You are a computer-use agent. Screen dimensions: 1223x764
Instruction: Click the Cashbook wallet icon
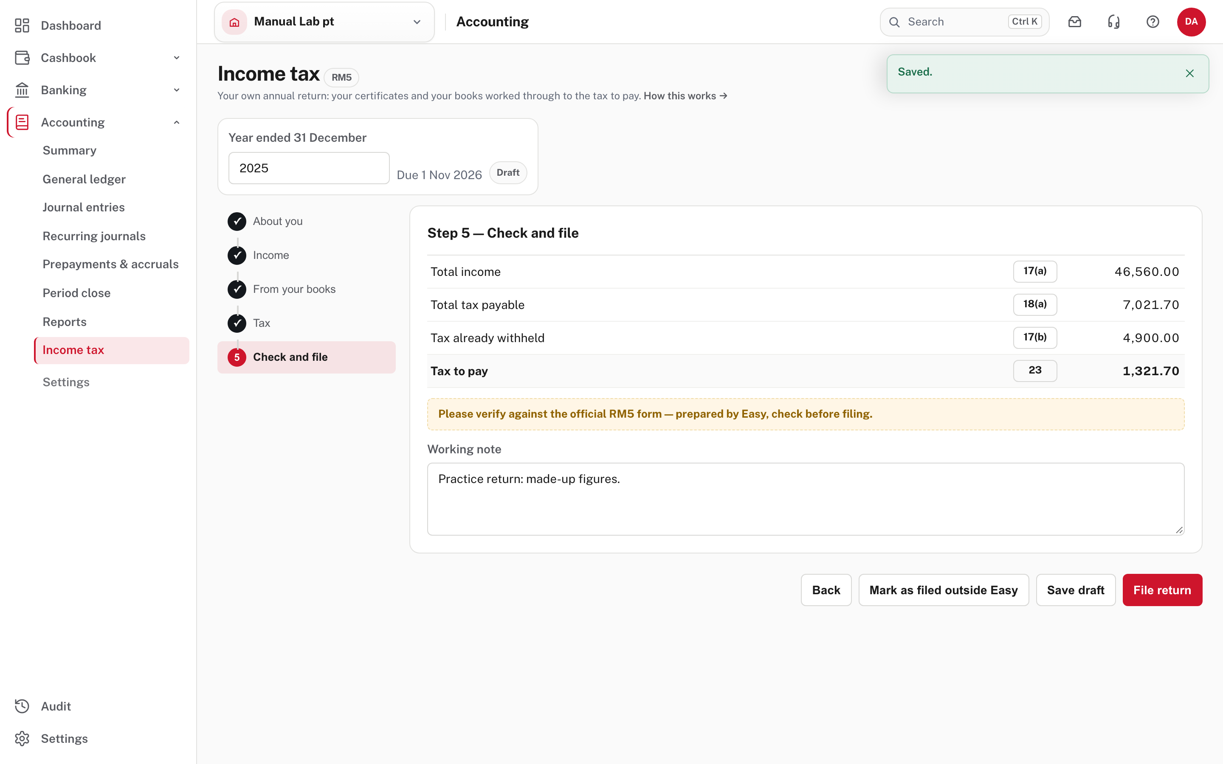(22, 58)
